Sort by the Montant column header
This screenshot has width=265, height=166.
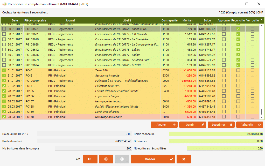(188, 20)
